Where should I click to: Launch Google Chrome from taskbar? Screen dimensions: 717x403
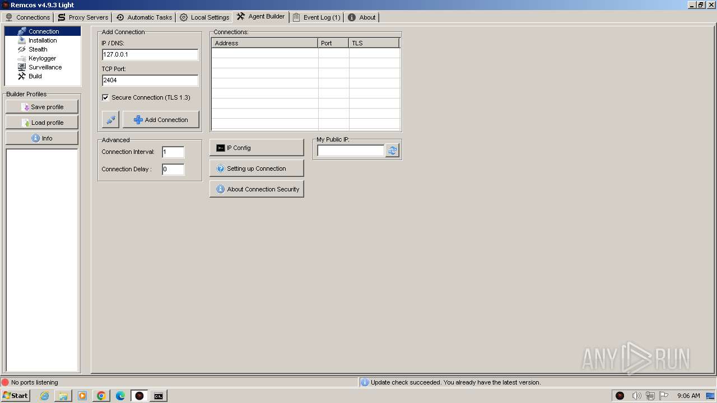pos(101,396)
